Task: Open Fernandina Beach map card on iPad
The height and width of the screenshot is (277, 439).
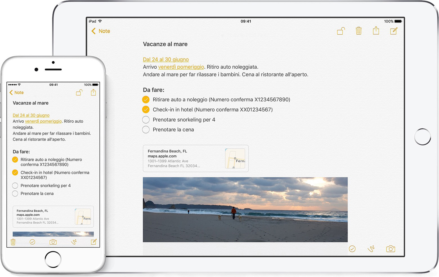Action: point(196,158)
